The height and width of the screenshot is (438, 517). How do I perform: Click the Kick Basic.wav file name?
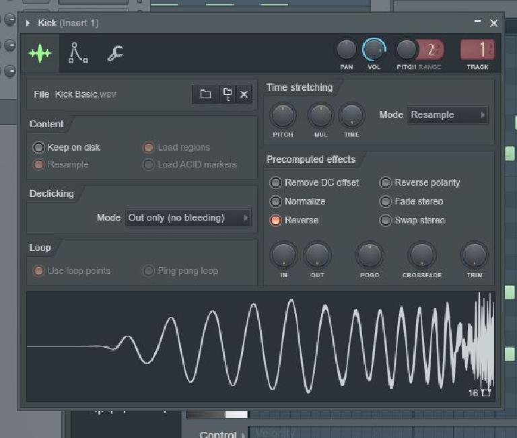point(85,94)
